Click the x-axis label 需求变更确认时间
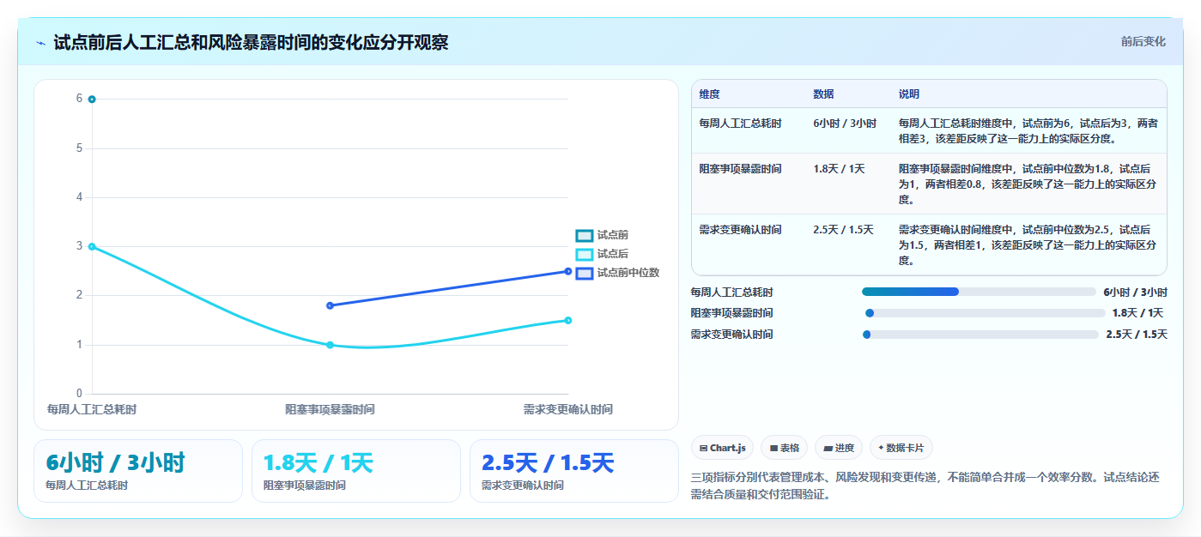This screenshot has height=537, width=1201. click(x=568, y=410)
